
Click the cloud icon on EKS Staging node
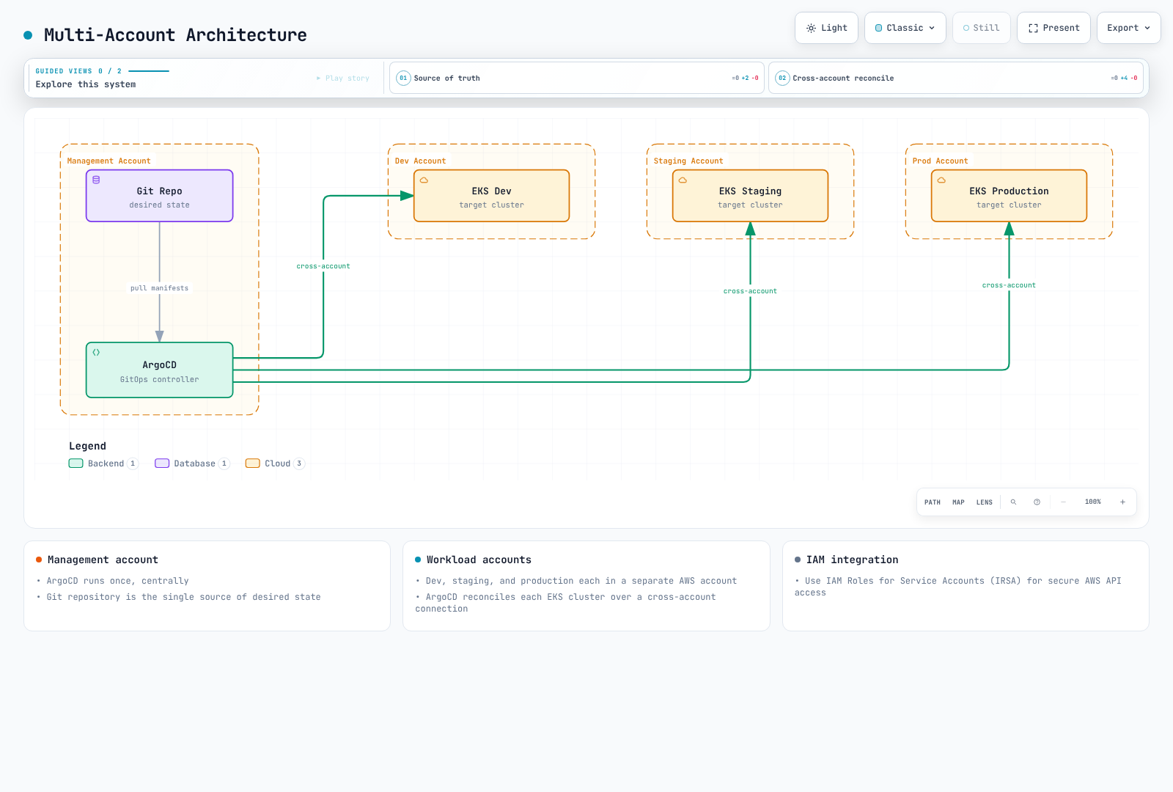(683, 180)
